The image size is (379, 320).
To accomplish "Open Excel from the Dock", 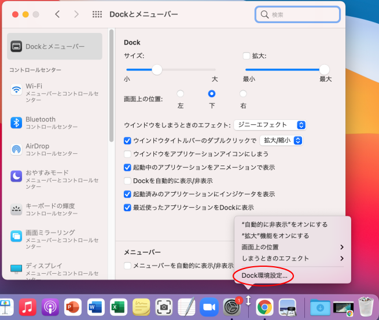I will point(119,307).
